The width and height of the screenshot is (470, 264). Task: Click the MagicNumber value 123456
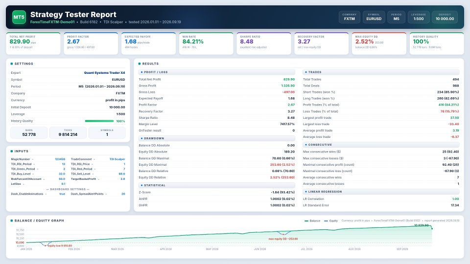tap(60, 159)
